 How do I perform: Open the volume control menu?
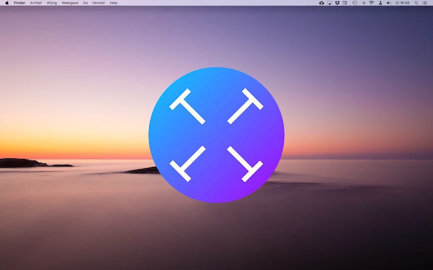coord(389,3)
